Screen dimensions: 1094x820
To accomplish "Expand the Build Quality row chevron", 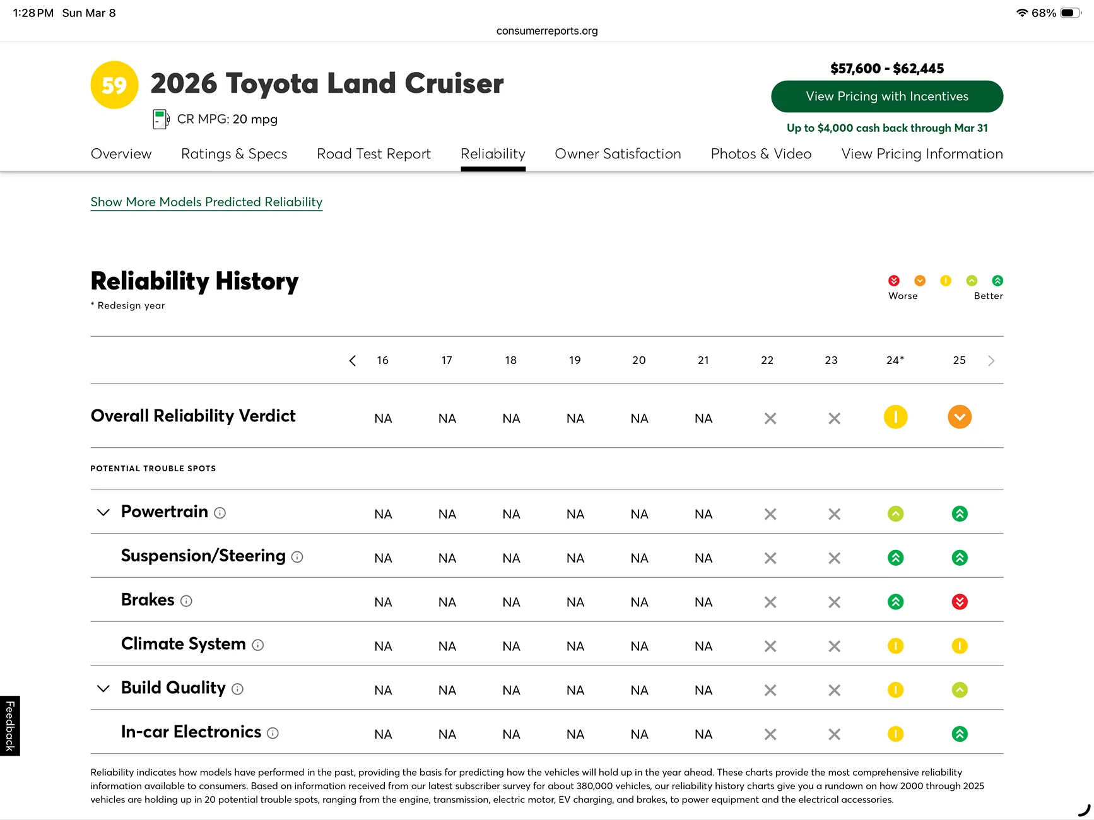I will (103, 688).
